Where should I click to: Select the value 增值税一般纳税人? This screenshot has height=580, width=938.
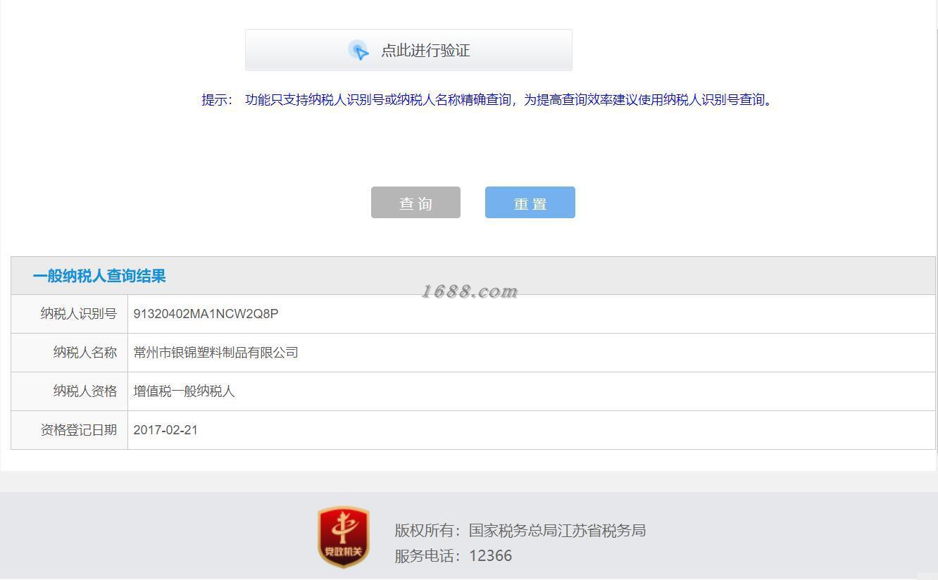click(184, 391)
